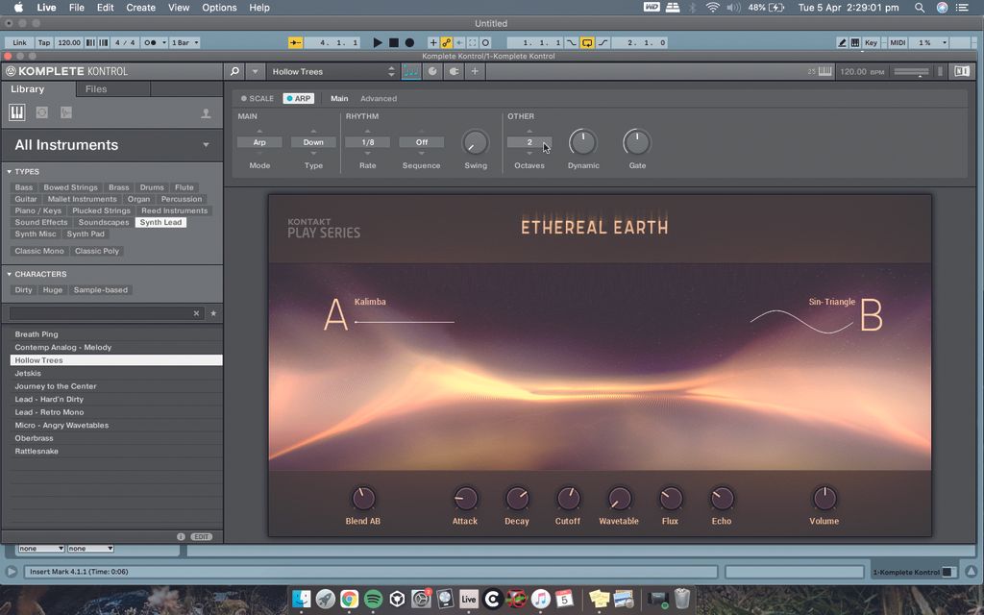Toggle Link in Live's transport bar
This screenshot has height=615, width=984.
[x=18, y=42]
